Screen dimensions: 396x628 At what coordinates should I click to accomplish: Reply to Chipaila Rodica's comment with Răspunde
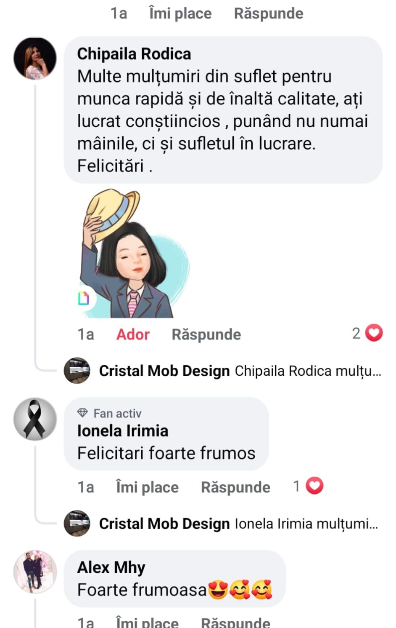(x=206, y=334)
